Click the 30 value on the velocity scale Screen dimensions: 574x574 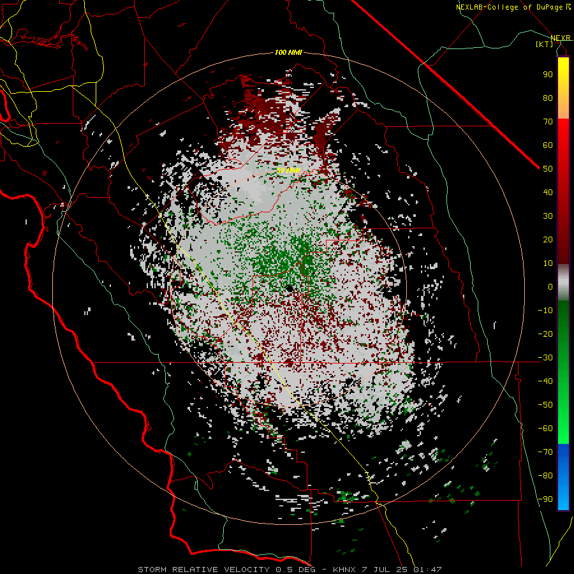[548, 216]
